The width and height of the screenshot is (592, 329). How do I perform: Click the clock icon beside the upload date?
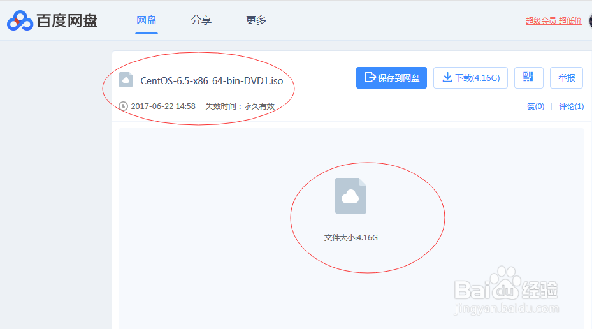123,106
